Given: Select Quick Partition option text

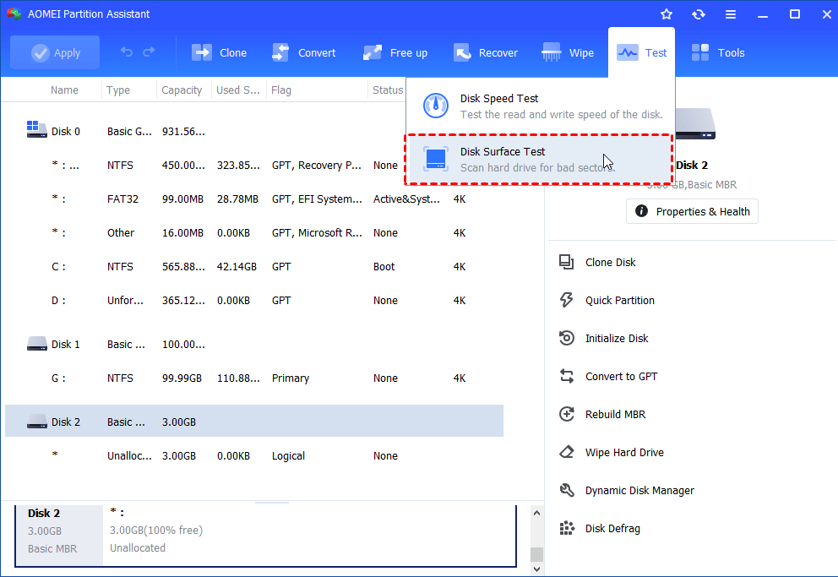Looking at the screenshot, I should [x=620, y=300].
